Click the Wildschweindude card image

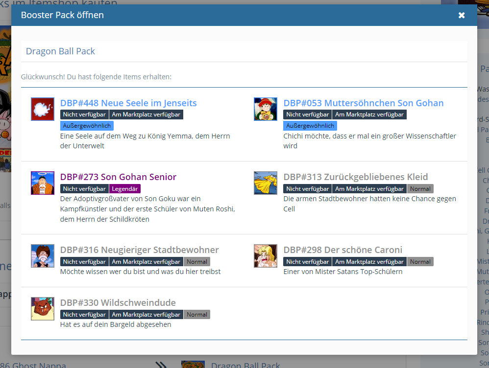pos(43,309)
